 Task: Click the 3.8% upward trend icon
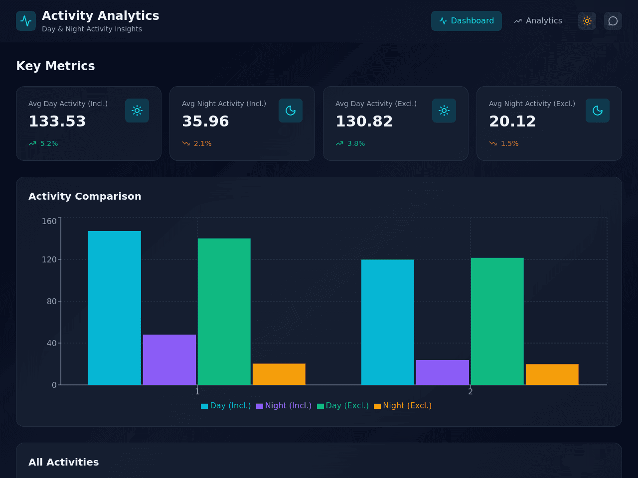point(339,143)
